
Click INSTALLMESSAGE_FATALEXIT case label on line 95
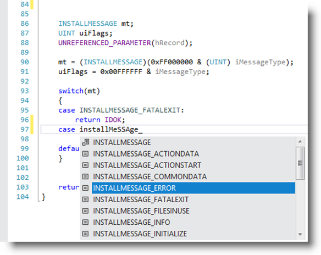[x=130, y=110]
